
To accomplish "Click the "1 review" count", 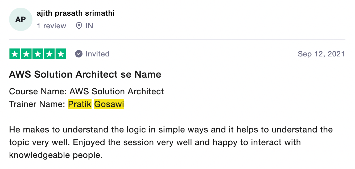I will pyautogui.click(x=51, y=26).
